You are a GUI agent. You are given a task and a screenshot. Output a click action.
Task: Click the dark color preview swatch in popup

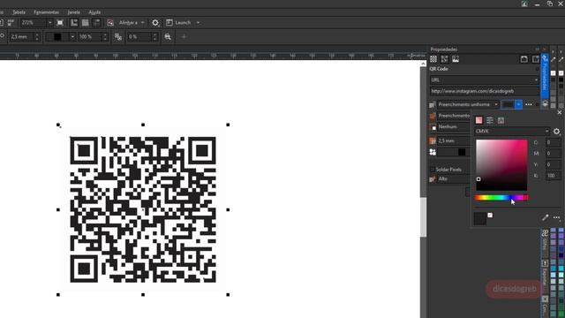[x=479, y=218]
